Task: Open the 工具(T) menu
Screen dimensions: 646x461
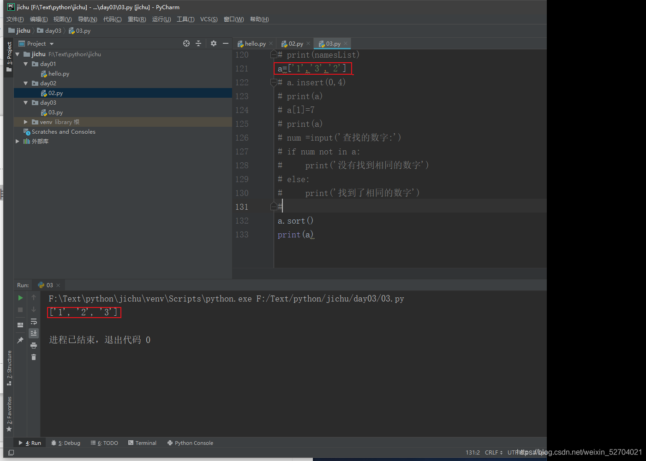Action: click(x=185, y=19)
